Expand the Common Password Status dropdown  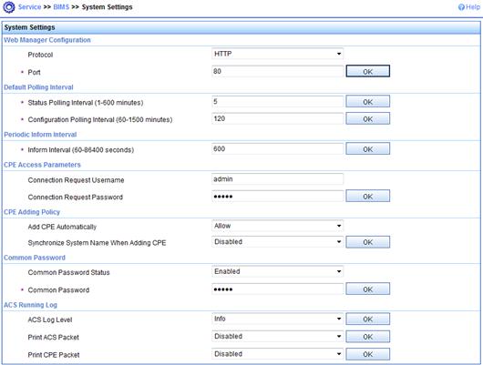(277, 271)
